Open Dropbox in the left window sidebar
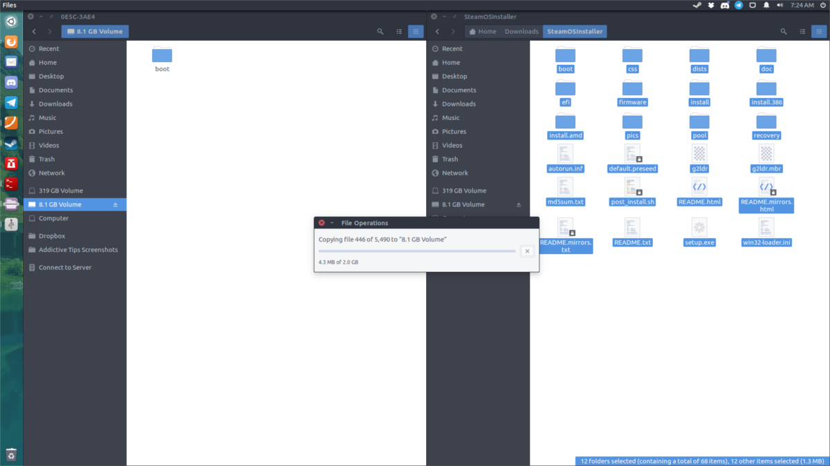The width and height of the screenshot is (830, 466). coord(75,236)
